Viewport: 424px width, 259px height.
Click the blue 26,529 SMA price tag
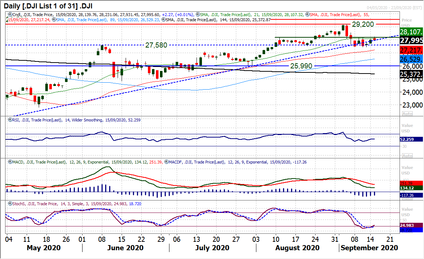coord(411,59)
